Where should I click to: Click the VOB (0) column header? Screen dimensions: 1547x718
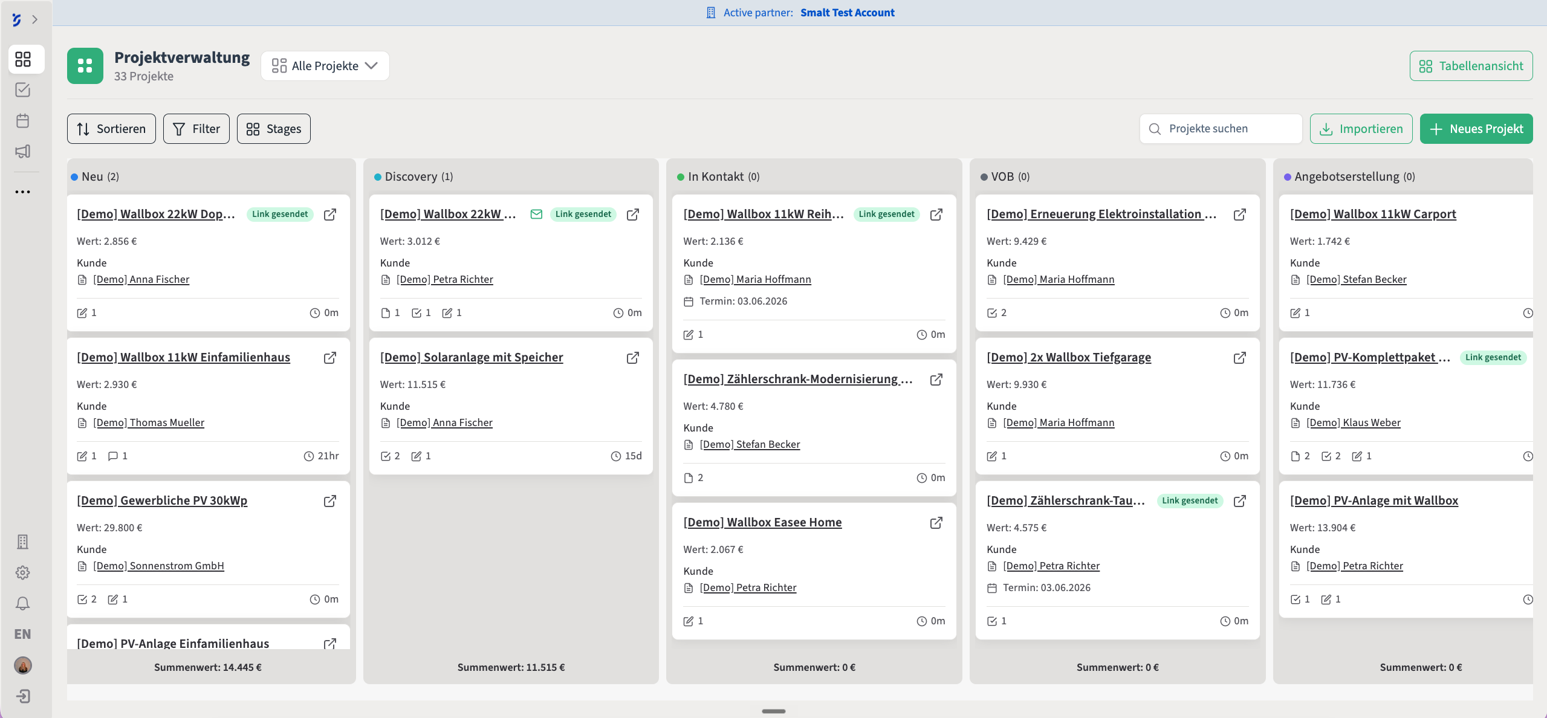(x=1005, y=176)
